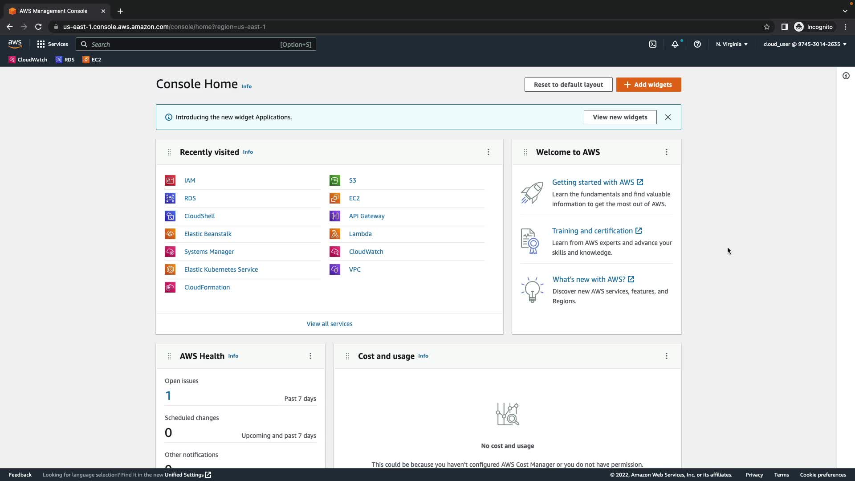
Task: Expand the cloud_user account menu
Action: pyautogui.click(x=805, y=44)
